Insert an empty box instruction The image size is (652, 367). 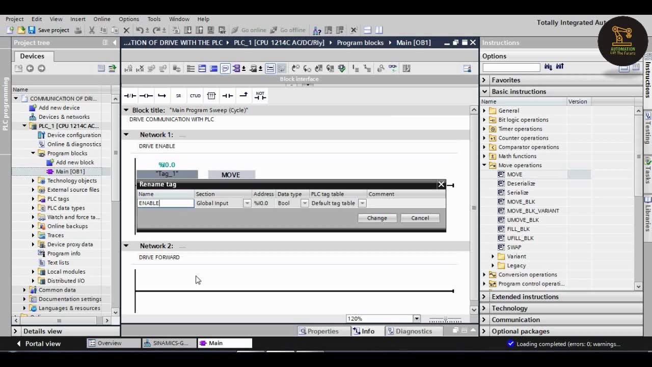point(211,95)
